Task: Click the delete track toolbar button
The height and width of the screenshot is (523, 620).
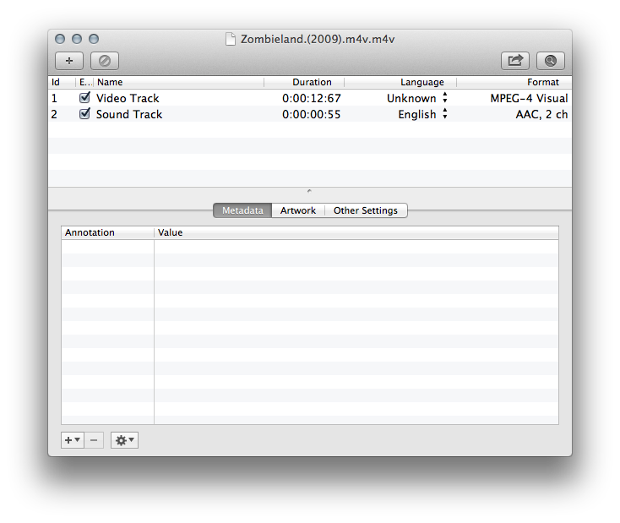Action: coord(105,61)
